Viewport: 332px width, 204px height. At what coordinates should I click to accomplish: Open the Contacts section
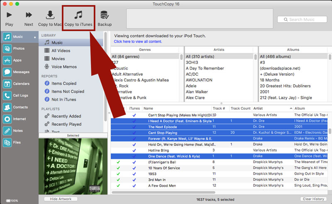[19, 107]
